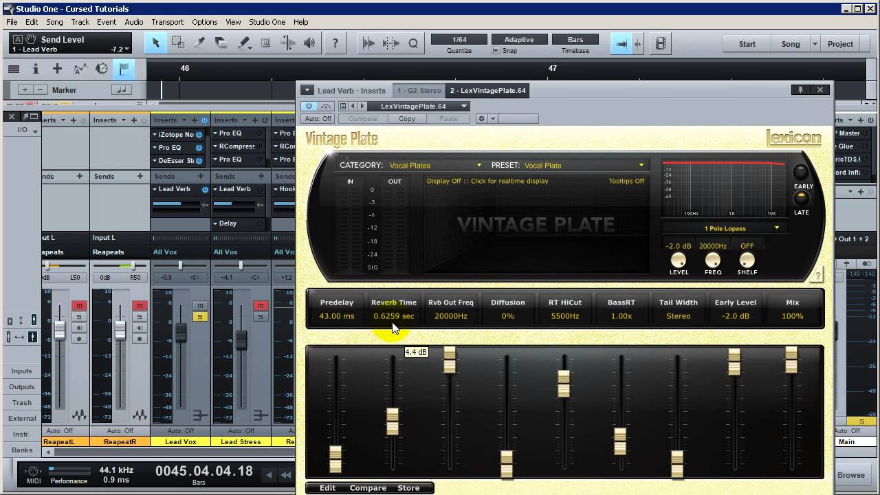Click the Display Off realtime display area
Viewport: 880px width, 495px height.
(536, 224)
